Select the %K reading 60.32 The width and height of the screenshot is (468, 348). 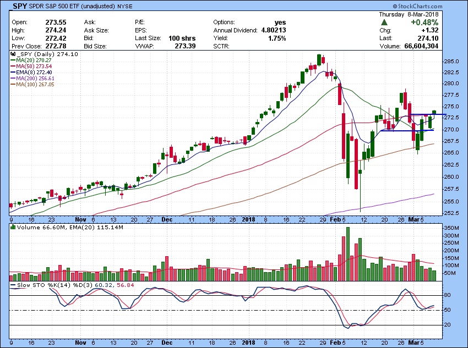tap(104, 285)
